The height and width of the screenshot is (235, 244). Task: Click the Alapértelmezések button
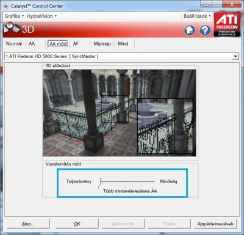(215, 224)
